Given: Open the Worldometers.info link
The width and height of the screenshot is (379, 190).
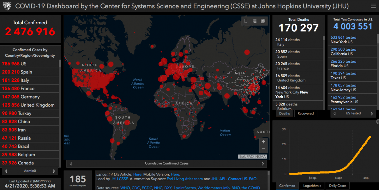Looking at the screenshot, I should coord(214,188).
